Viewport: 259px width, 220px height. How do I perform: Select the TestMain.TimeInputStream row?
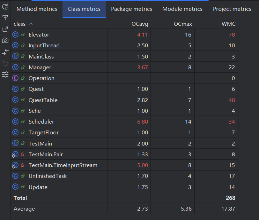(x=63, y=165)
